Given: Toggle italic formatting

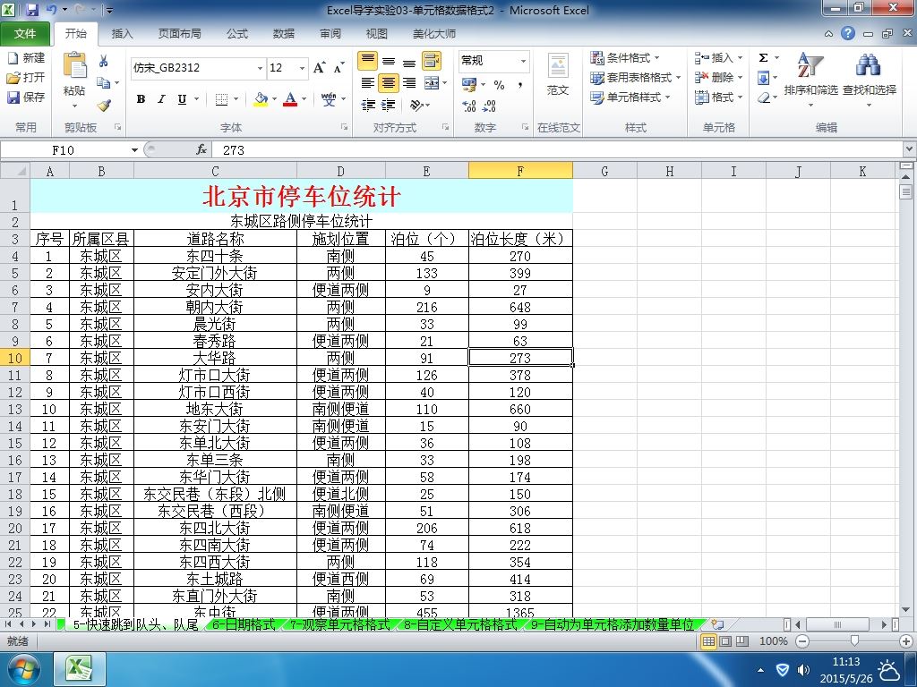Looking at the screenshot, I should coord(161,99).
